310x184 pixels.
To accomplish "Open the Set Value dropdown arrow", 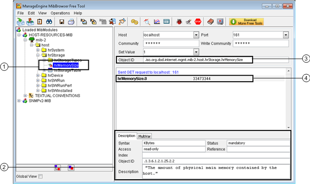I will point(196,52).
